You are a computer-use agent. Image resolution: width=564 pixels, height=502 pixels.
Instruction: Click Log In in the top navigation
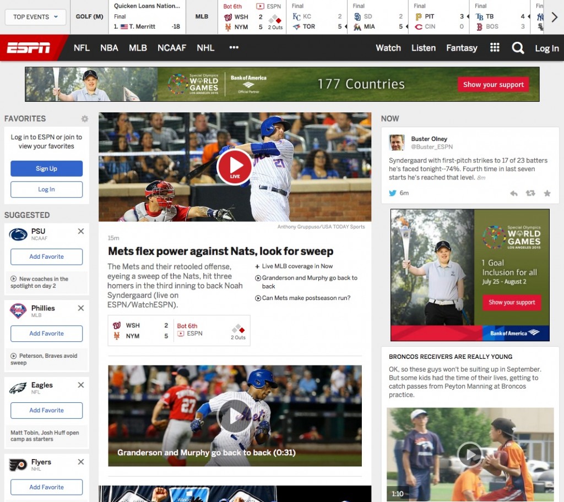[547, 48]
